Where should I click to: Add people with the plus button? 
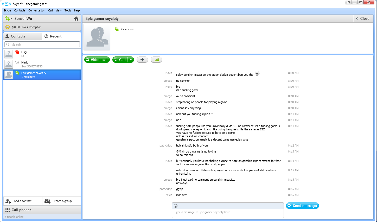tap(142, 60)
